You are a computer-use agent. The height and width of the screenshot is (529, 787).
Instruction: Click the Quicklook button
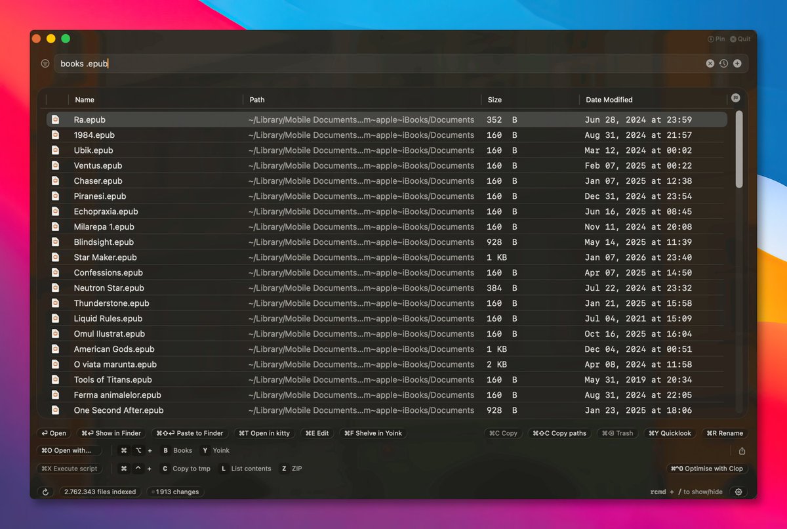pos(670,433)
